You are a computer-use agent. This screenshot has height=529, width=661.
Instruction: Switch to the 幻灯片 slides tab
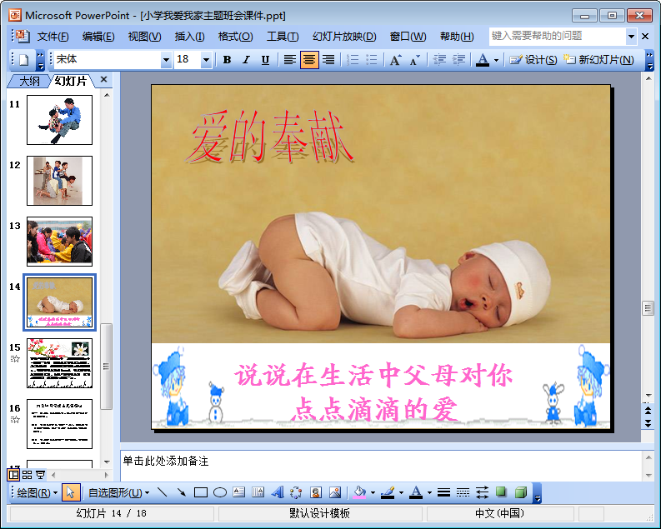[x=71, y=81]
